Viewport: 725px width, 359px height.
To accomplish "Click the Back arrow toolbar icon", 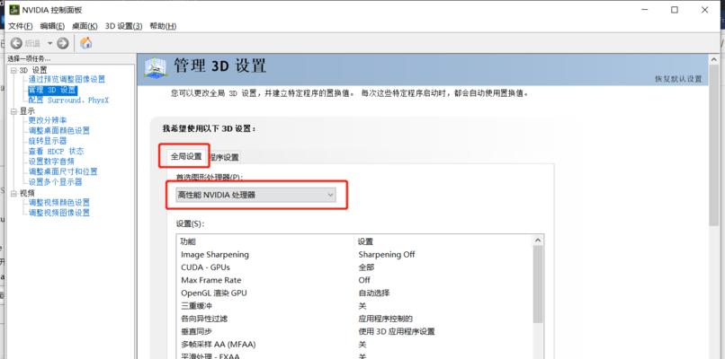I will point(17,43).
